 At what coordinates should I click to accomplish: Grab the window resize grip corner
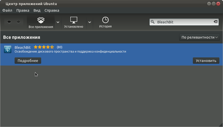point(221,125)
